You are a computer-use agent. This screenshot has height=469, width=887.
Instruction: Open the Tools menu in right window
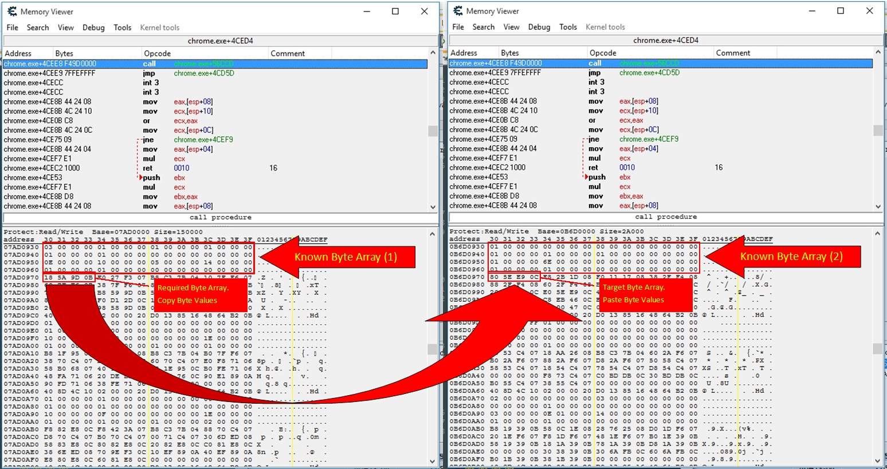click(568, 27)
